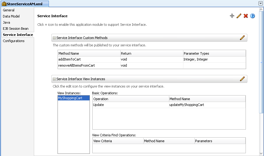This screenshot has width=264, height=156.
Task: Click the red X delete icon
Action: pos(246,16)
